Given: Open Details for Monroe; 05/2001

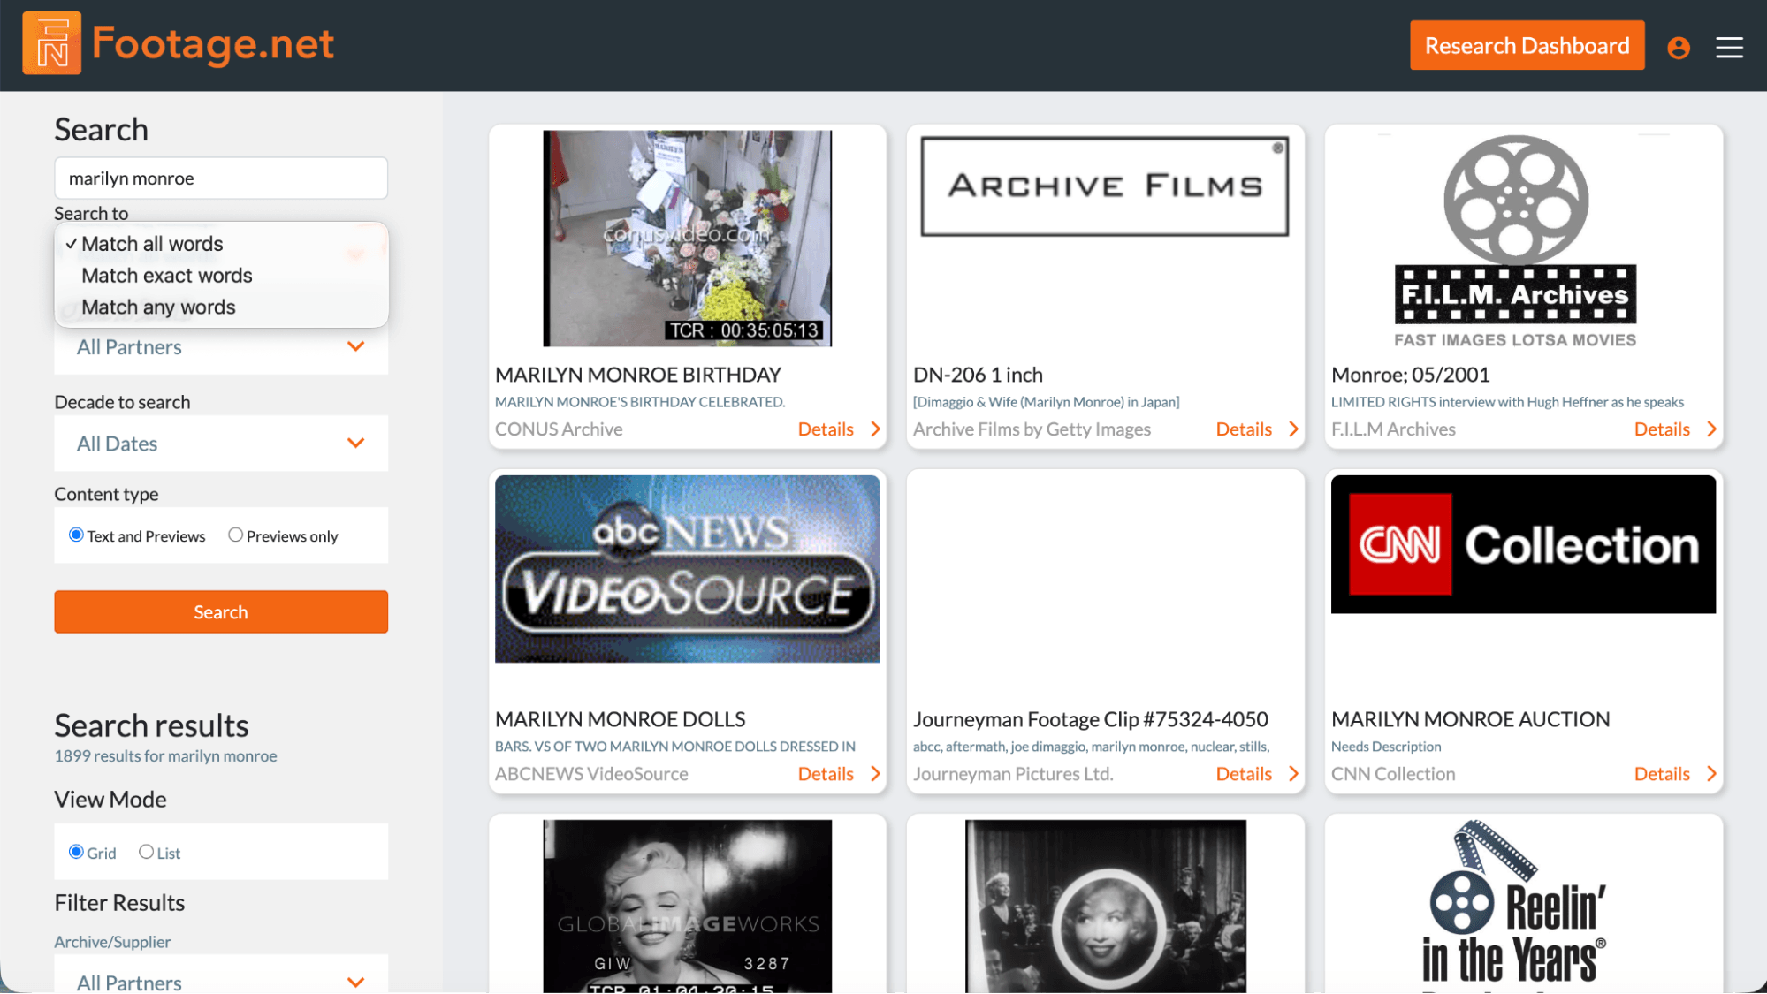Looking at the screenshot, I should click(x=1662, y=429).
